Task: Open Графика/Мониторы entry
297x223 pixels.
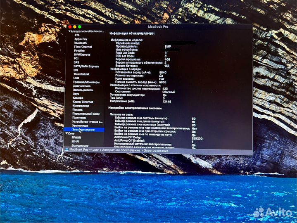Action: coord(86,82)
